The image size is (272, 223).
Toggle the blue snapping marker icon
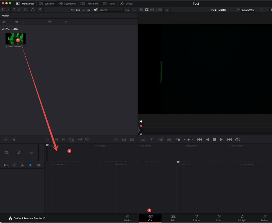tap(30, 165)
